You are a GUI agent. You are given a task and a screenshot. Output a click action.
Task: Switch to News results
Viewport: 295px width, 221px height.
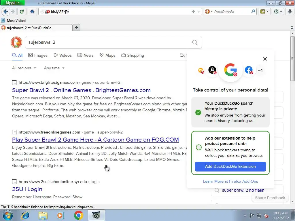click(86, 55)
